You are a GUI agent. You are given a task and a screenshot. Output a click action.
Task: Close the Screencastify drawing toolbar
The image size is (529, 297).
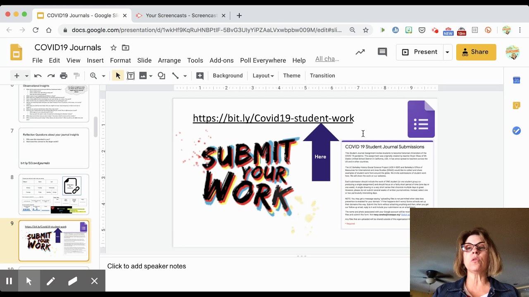(x=94, y=281)
